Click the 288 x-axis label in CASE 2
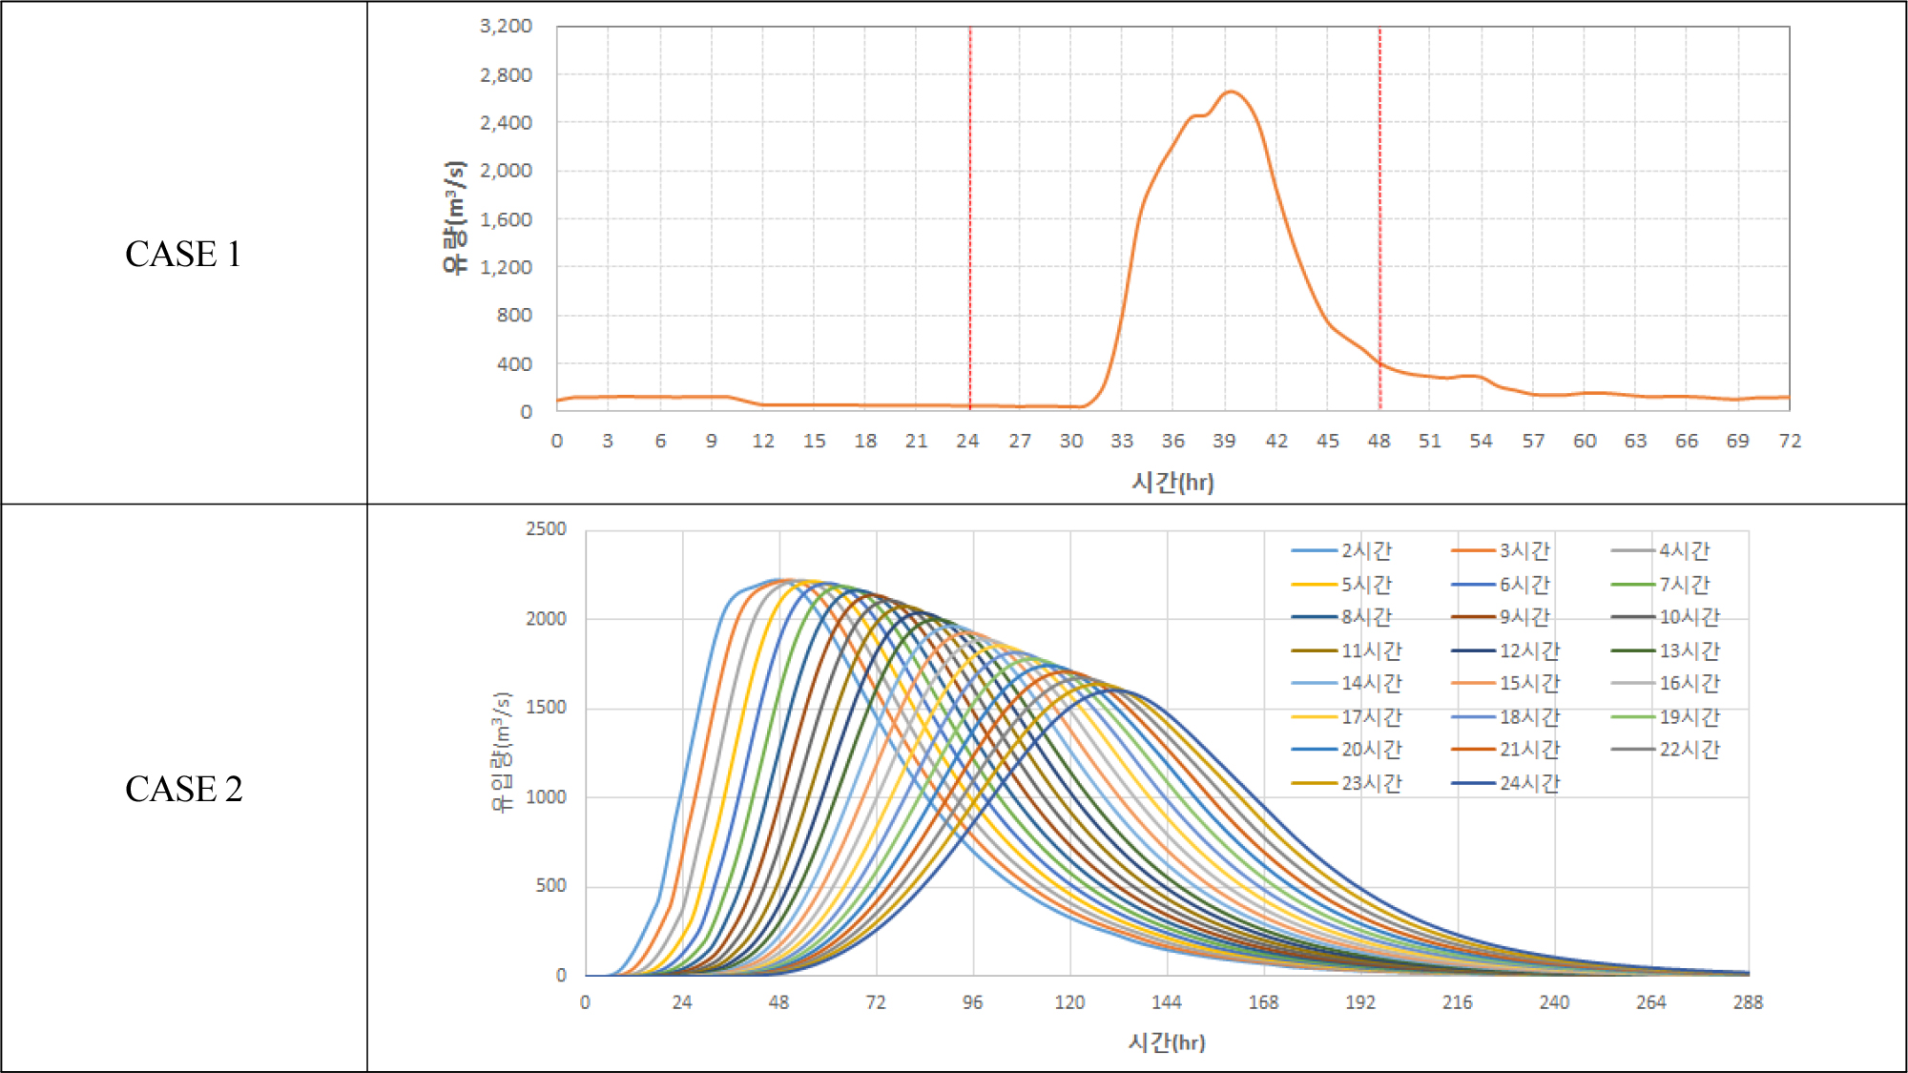The height and width of the screenshot is (1073, 1908). [1748, 1002]
